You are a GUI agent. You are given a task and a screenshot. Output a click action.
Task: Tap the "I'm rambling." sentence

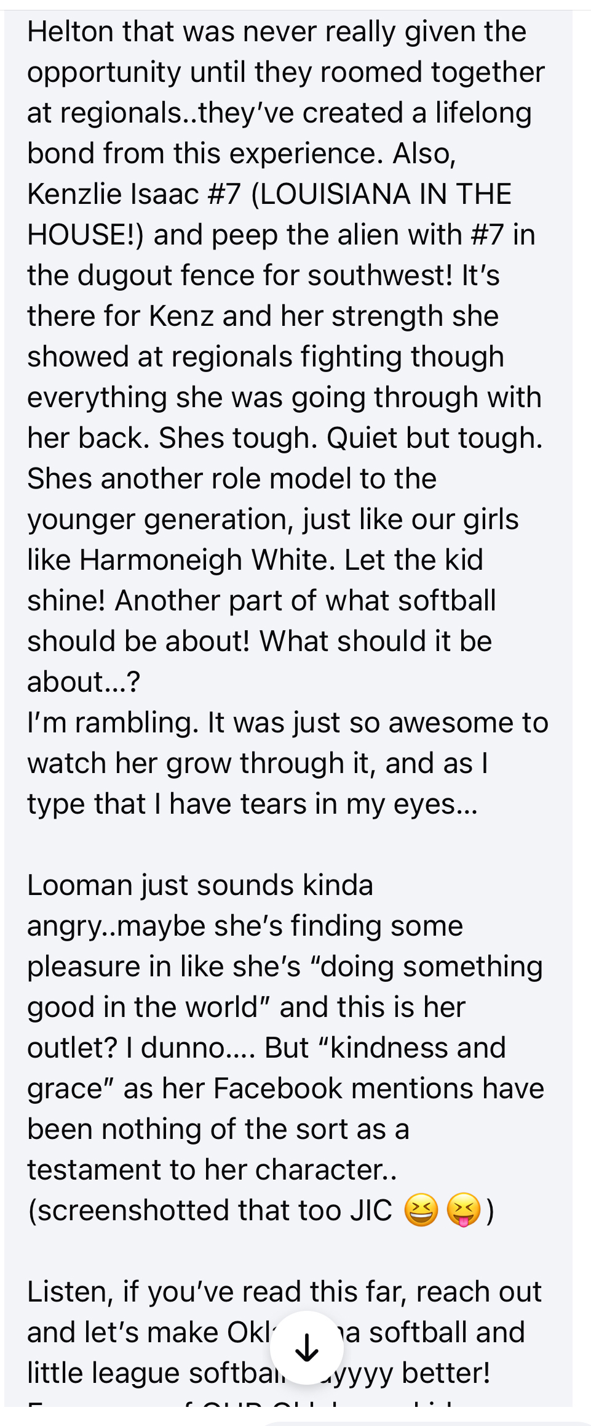click(x=113, y=723)
